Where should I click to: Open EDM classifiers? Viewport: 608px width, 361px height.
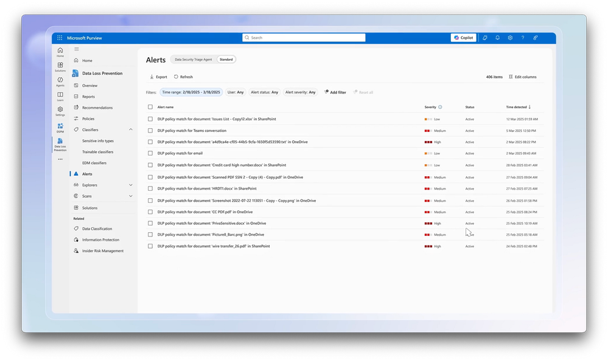(94, 163)
